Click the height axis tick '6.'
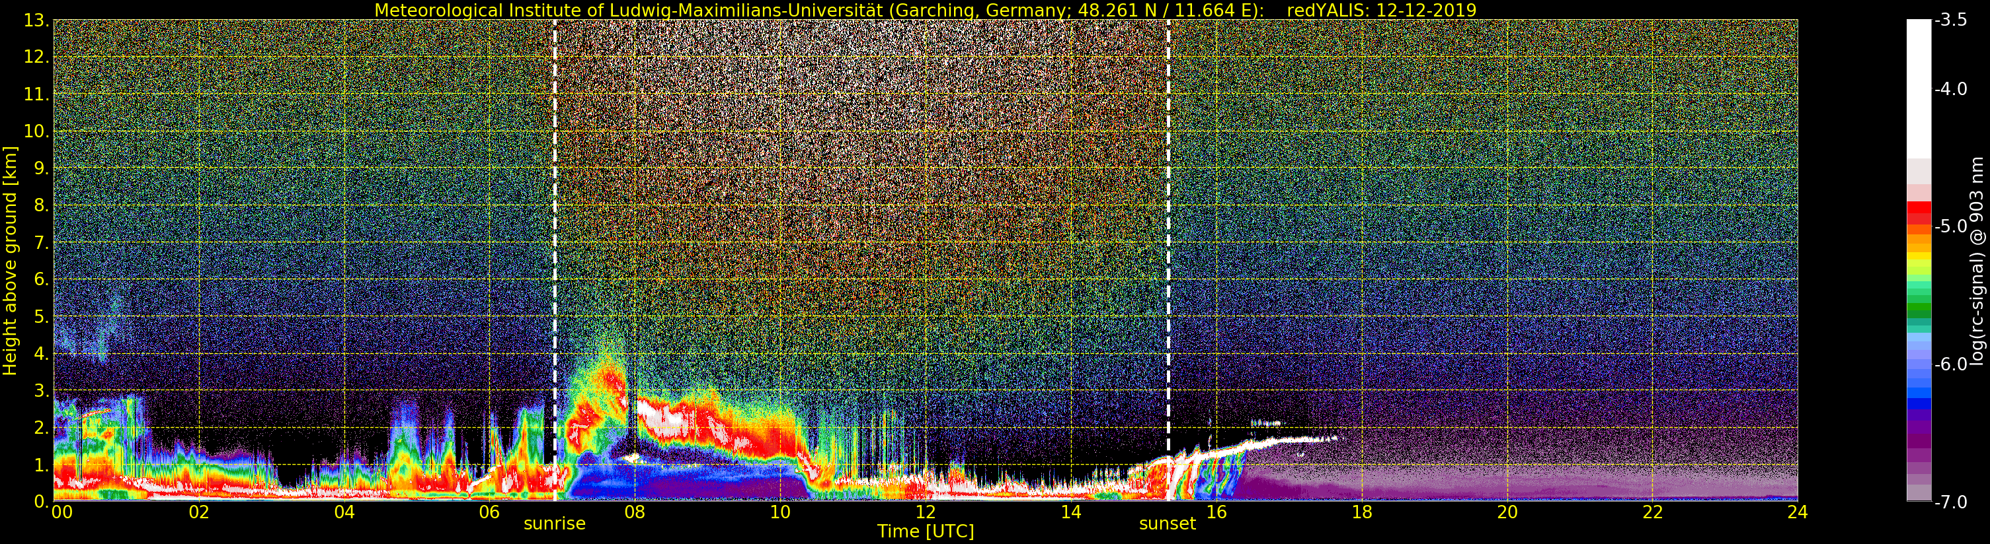This screenshot has height=544, width=1990. (x=42, y=279)
